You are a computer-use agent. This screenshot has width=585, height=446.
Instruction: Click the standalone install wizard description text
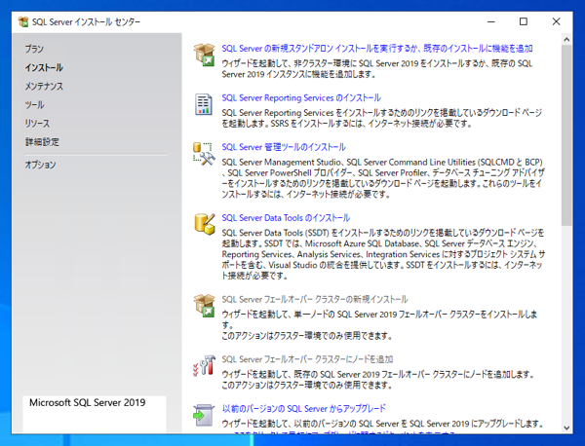377,69
